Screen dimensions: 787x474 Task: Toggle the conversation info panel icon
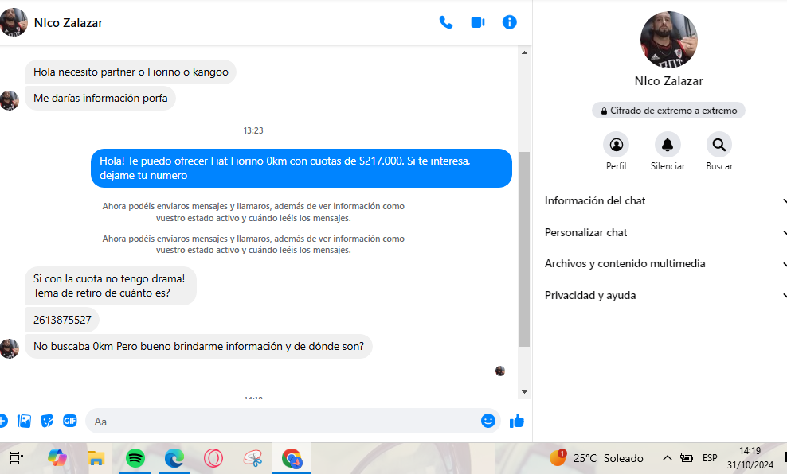(x=510, y=22)
